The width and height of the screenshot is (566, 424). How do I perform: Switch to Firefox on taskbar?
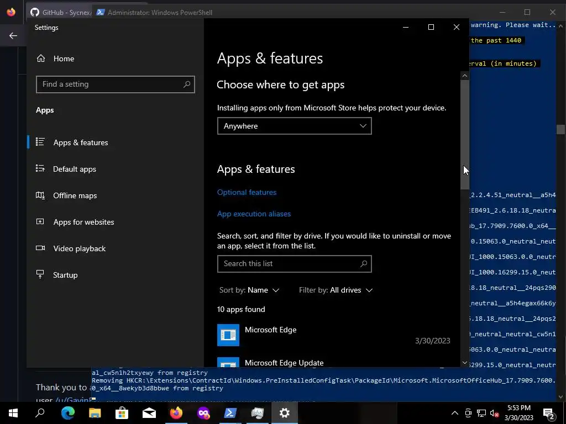click(176, 413)
